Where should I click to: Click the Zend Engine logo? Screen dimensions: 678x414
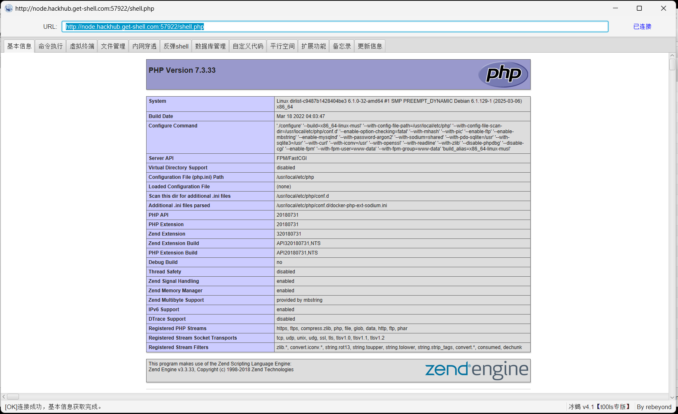476,370
